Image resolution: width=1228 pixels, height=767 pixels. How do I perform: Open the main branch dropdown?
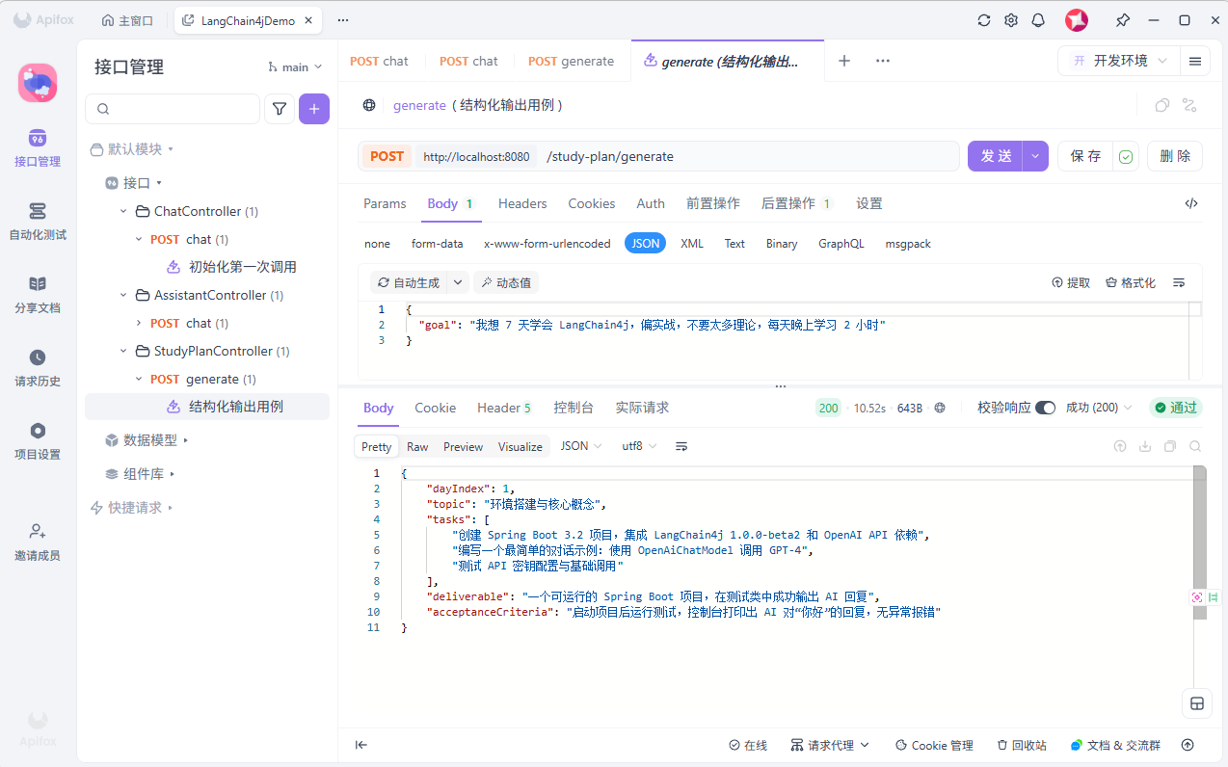[x=295, y=66]
